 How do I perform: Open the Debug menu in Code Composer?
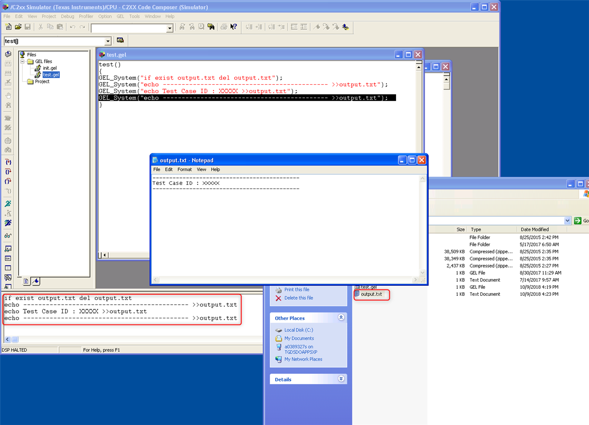point(67,16)
